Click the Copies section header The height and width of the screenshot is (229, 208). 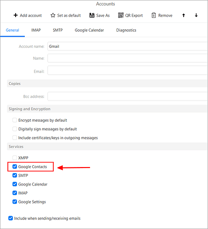pos(107,84)
